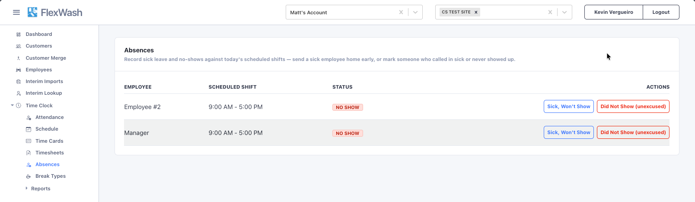Screen dimensions: 695x202
Task: Click the Absences sidebar icon
Action: [29, 165]
